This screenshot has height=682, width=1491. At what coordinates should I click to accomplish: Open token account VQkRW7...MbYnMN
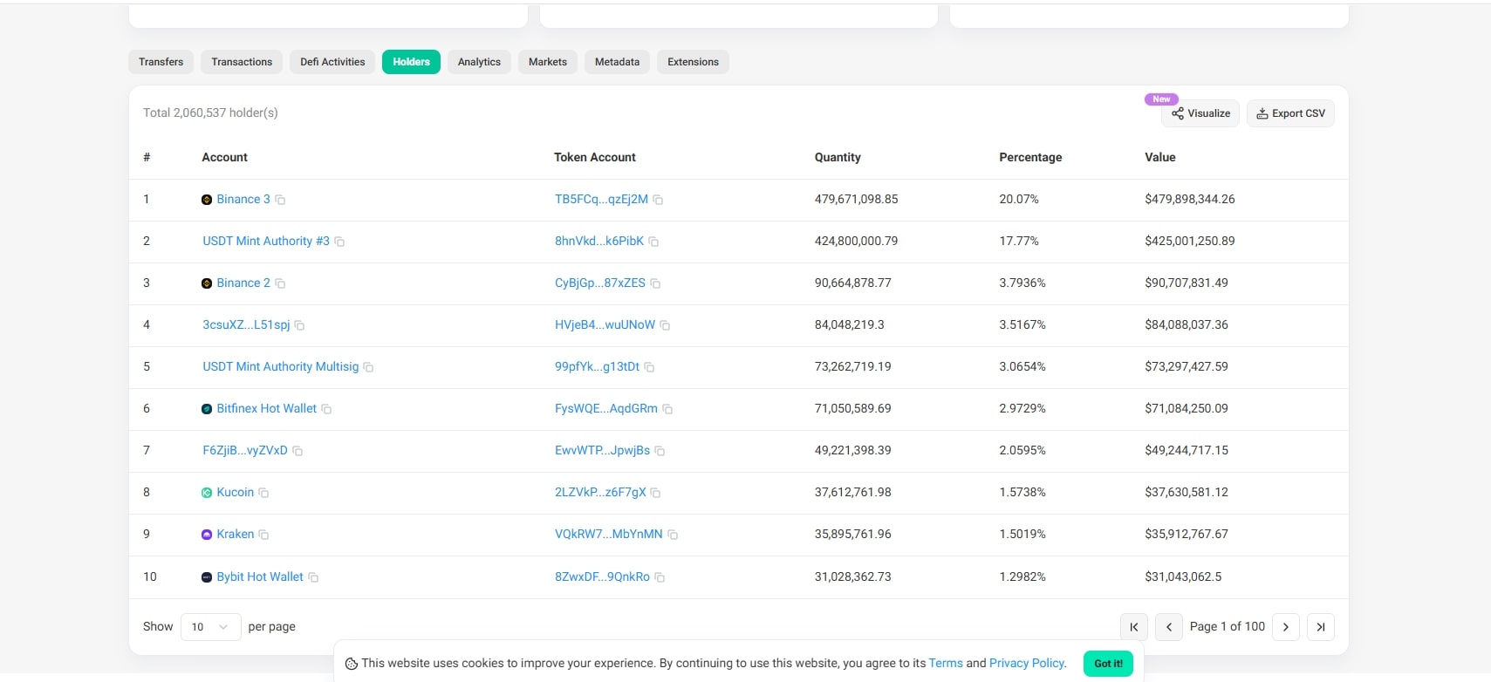tap(609, 535)
